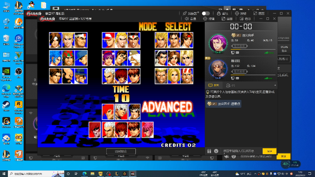Expand hidden system tray icons chevron

[255, 173]
